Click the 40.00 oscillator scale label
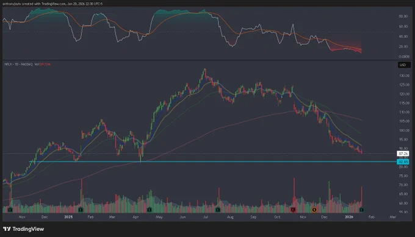Screen dimensions: 415x237 pos(403,37)
